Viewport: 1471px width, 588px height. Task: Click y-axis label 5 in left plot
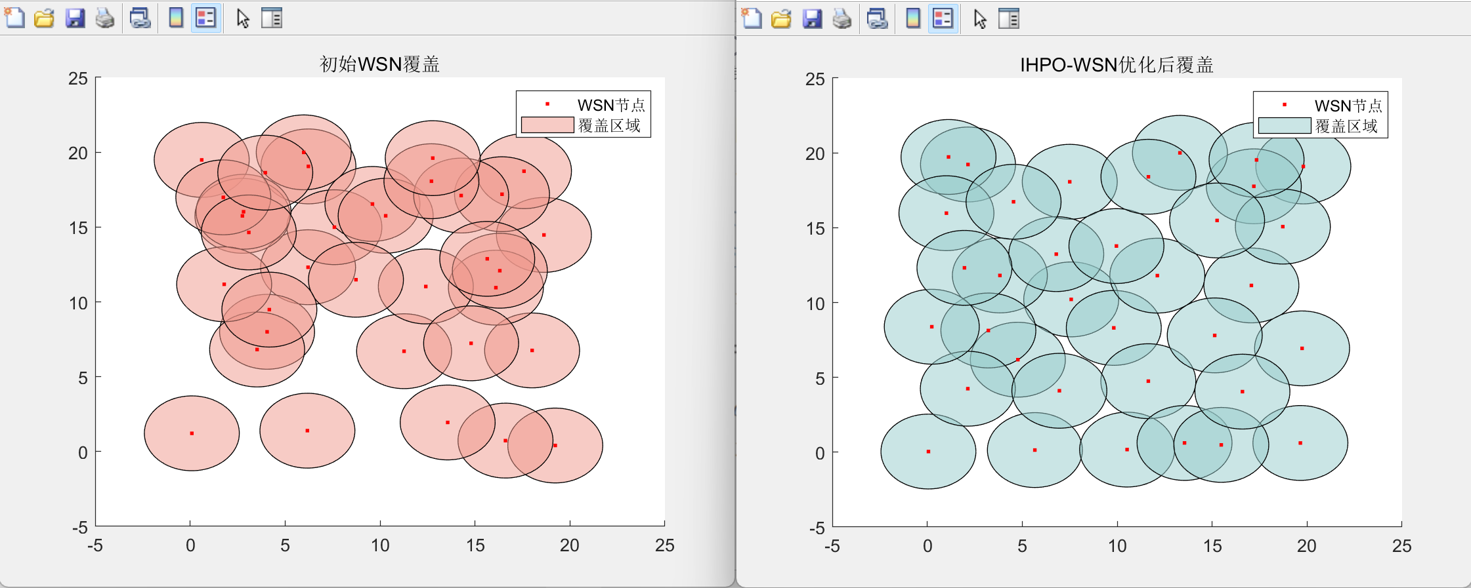pos(83,378)
